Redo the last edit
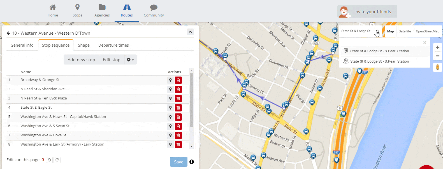Screen dimensions: 443x169 point(57,160)
